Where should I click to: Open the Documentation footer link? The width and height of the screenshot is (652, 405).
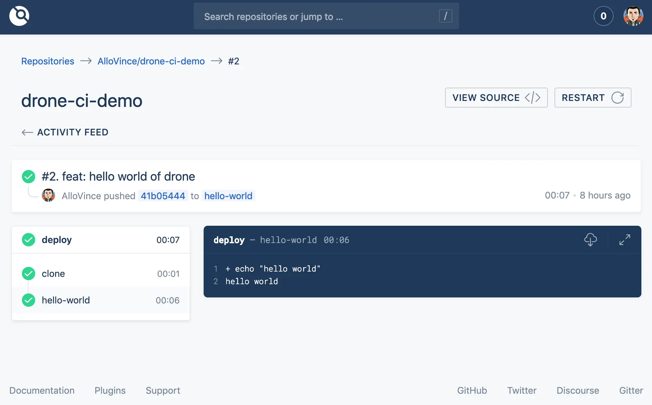(x=42, y=390)
